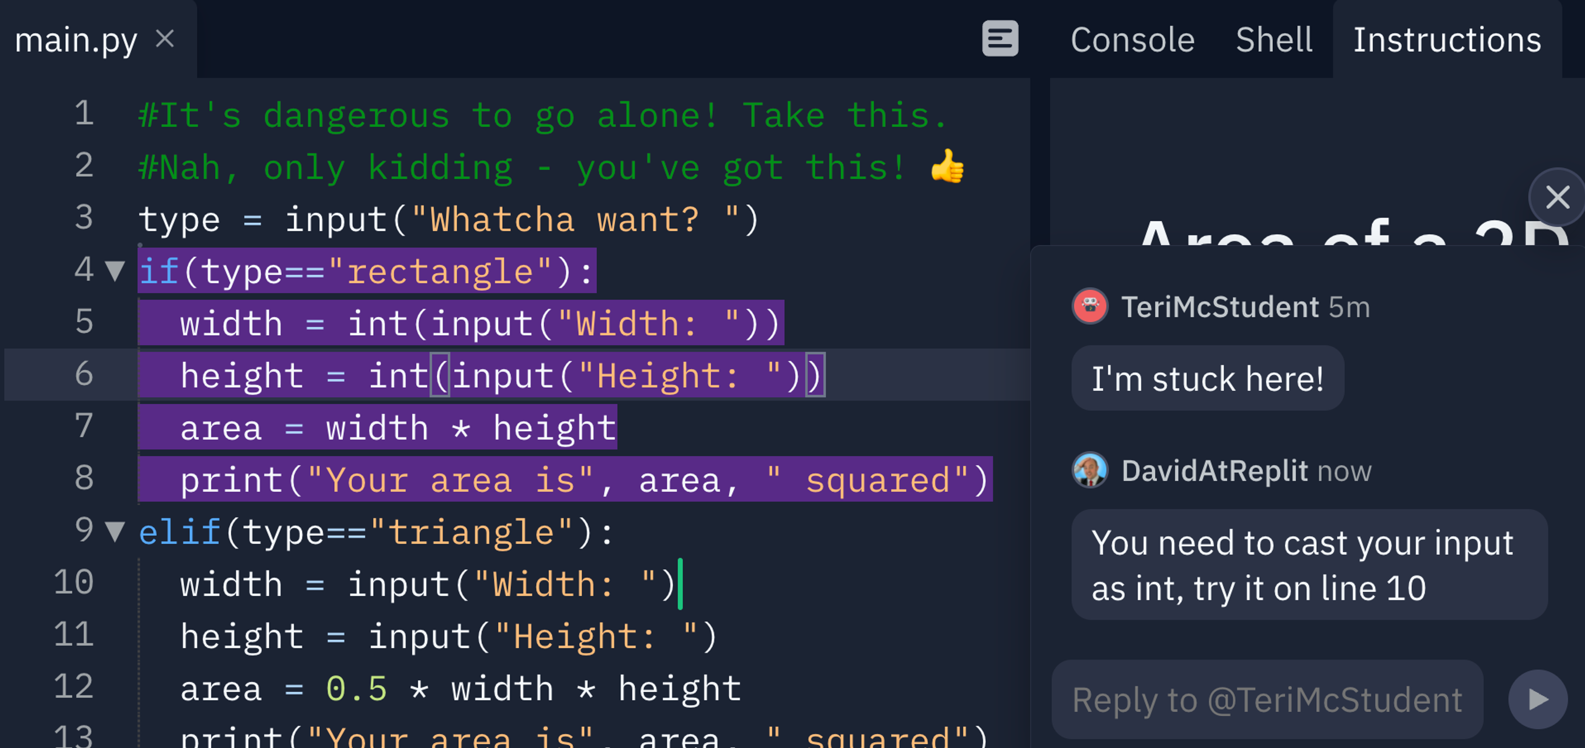Click DavidAtReplit's avatar picture

click(1090, 471)
